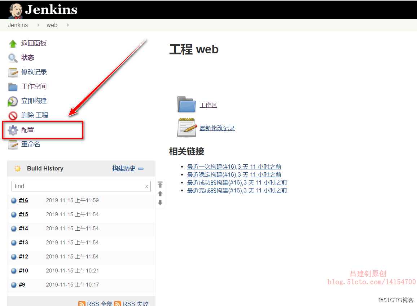Open build #13 link
This screenshot has height=306, width=417.
pyautogui.click(x=23, y=243)
